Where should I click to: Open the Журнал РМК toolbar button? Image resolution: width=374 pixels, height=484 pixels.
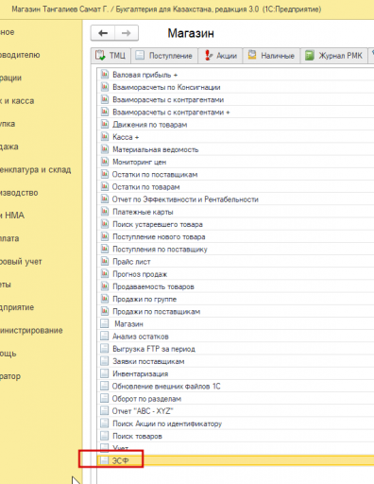pos(334,56)
